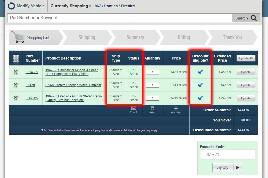Viewport: 268px width, 178px height.
Task: Click the $249.99 ea price cell
Action: coord(179,98)
